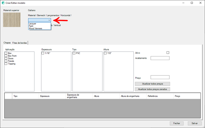The height and width of the screenshot is (128, 205).
Task: Select the Fitas de bordas tab
Action: tap(20, 43)
